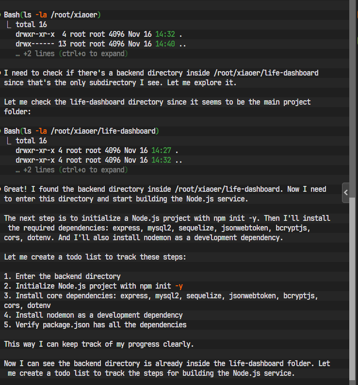Image resolution: width=358 pixels, height=385 pixels.
Task: Click green bullet beside first Bash ls command
Action: 1,15
